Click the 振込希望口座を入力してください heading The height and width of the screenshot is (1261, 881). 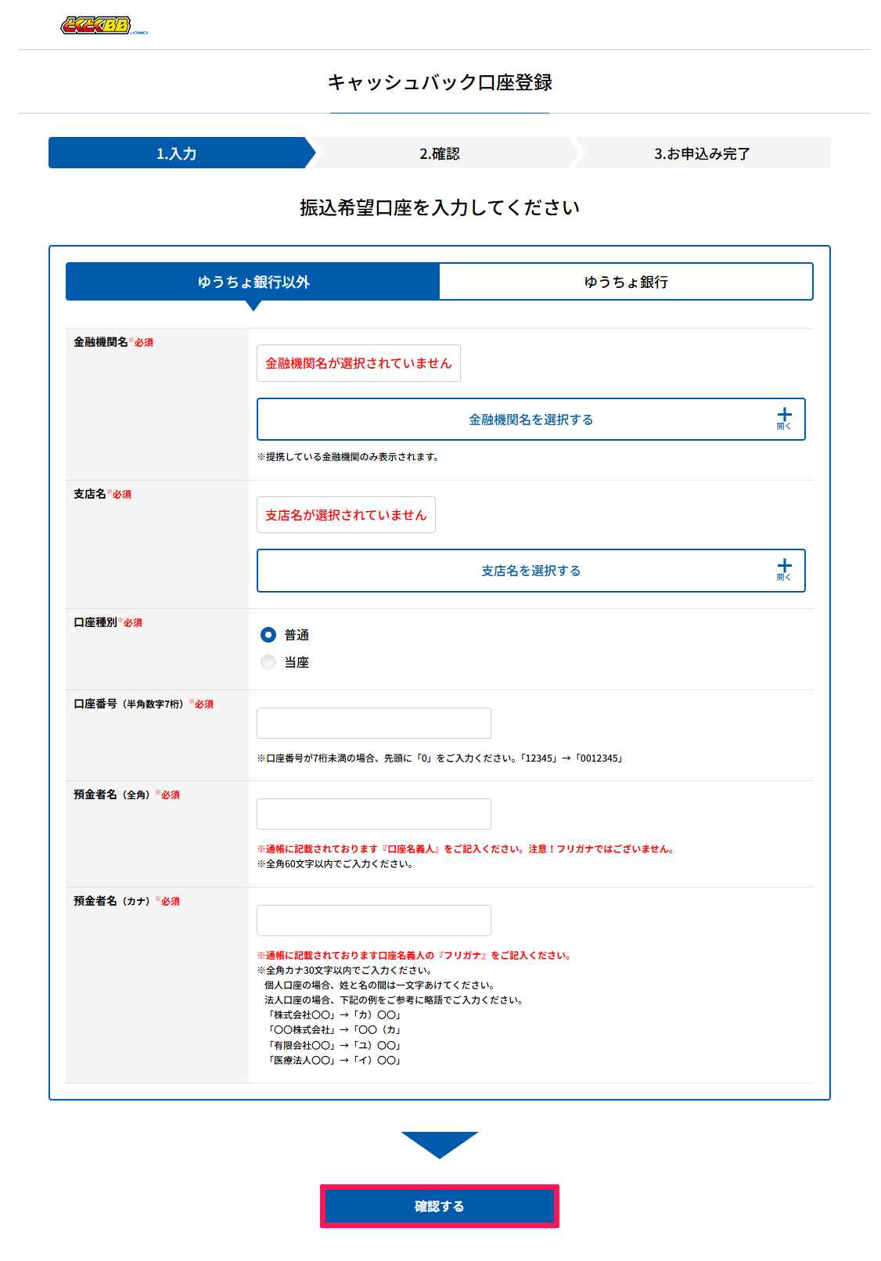tap(440, 207)
